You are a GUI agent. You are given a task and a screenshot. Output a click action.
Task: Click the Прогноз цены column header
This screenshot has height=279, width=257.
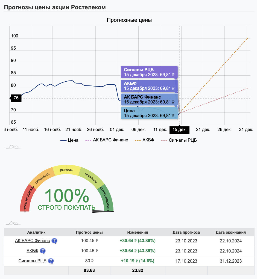[x=89, y=232]
